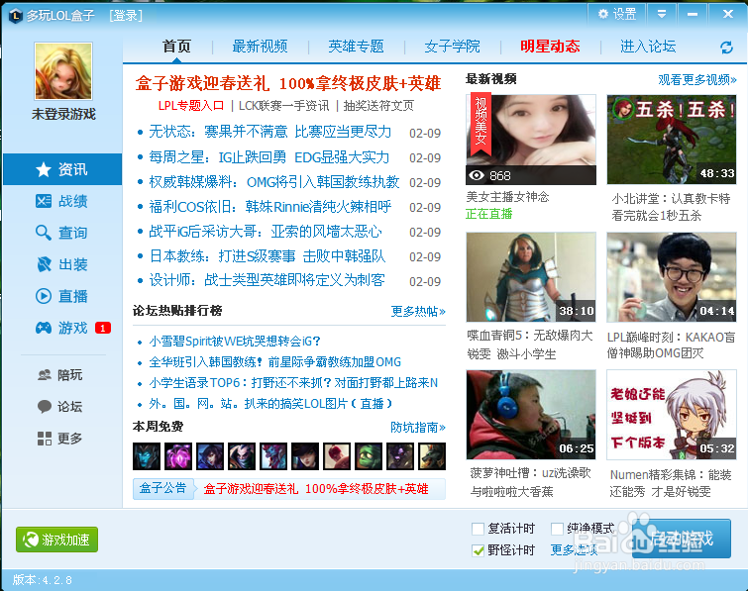The image size is (748, 591).
Task: Open news 每周之星:IG止跌回勇
Action: 269,156
